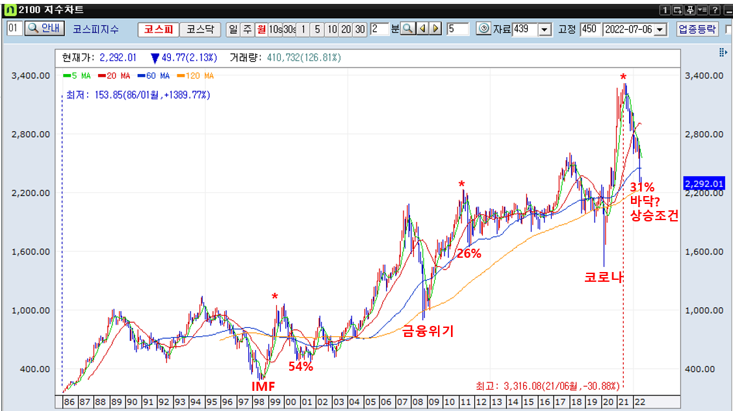This screenshot has width=733, height=411.
Task: Click the 최저 153.85 annotation text
Action: click(x=138, y=95)
